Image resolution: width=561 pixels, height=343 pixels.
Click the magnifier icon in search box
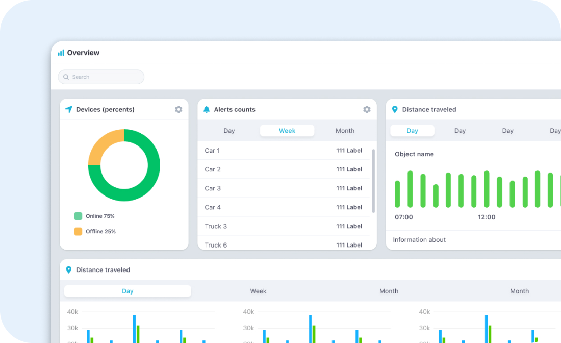pos(66,77)
